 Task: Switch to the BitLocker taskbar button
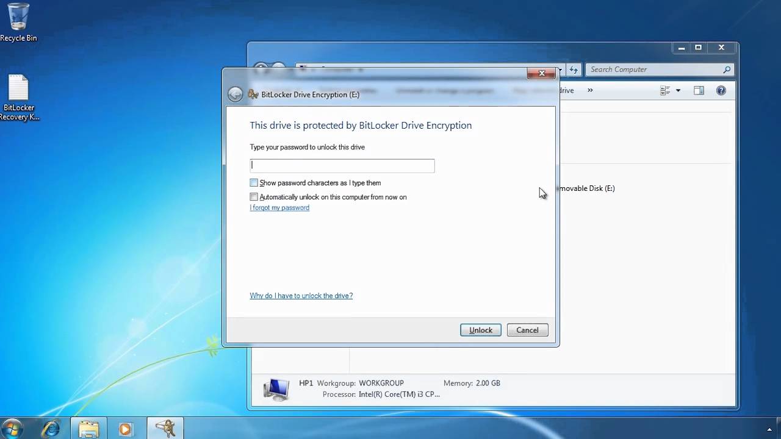click(165, 429)
